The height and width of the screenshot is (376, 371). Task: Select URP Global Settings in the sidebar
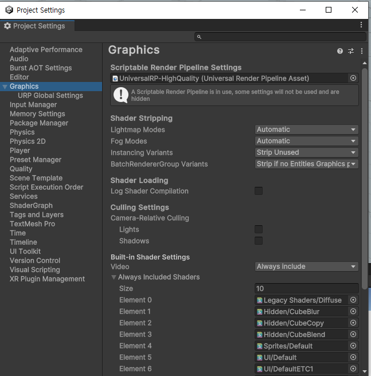[50, 96]
